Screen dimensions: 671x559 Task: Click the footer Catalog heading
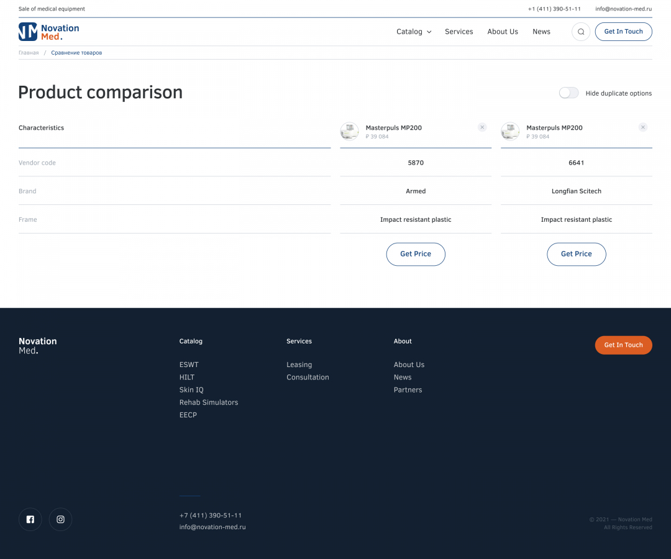191,342
